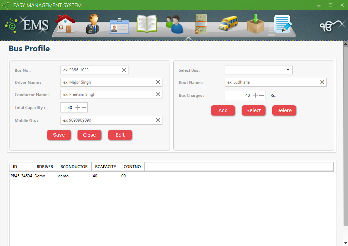Open the money stack fees icon
The height and width of the screenshot is (246, 348).
[x=201, y=24]
